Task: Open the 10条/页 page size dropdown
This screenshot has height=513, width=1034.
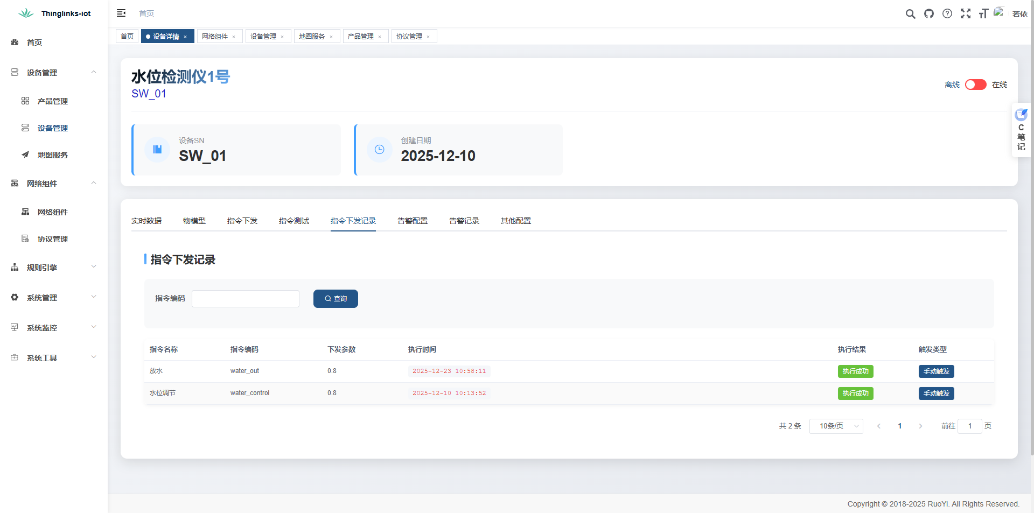Action: pyautogui.click(x=836, y=426)
